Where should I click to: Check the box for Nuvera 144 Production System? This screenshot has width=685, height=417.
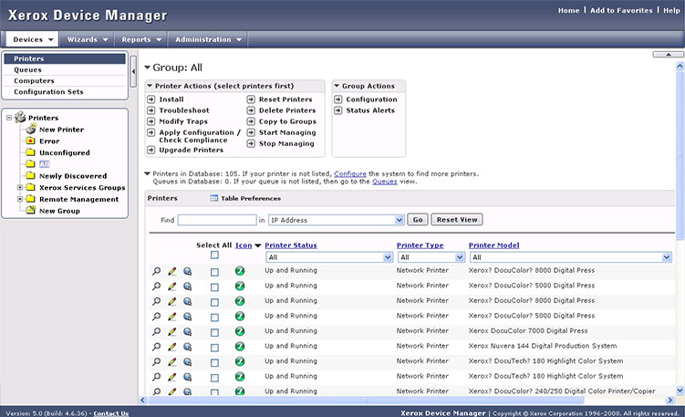pyautogui.click(x=214, y=348)
